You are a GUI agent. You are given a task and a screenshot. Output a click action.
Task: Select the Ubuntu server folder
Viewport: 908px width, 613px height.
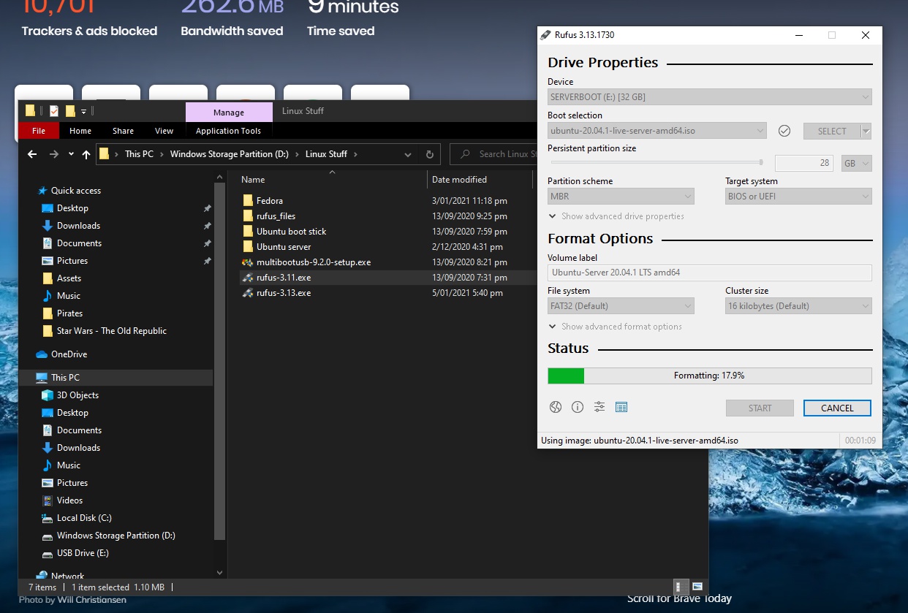[x=284, y=247]
